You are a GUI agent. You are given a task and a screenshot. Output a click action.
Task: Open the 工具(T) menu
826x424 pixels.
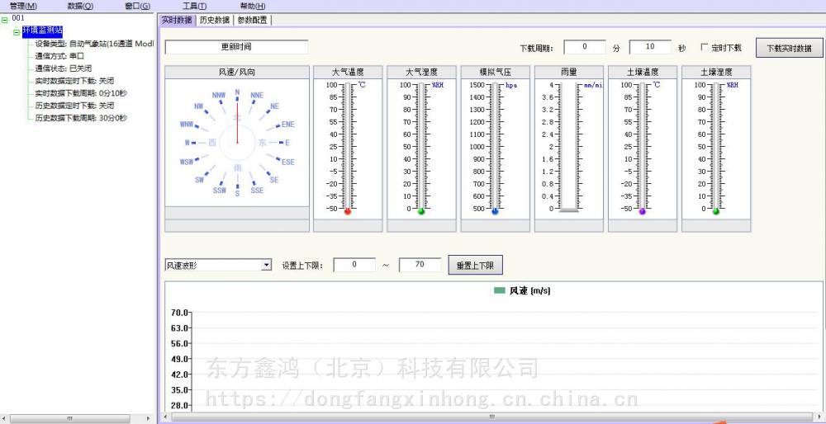(194, 6)
